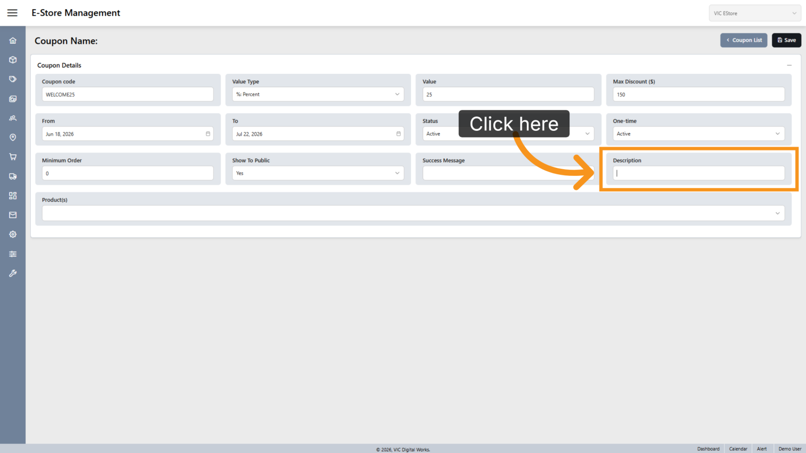Save the coupon
This screenshot has height=453, width=806.
coord(786,40)
